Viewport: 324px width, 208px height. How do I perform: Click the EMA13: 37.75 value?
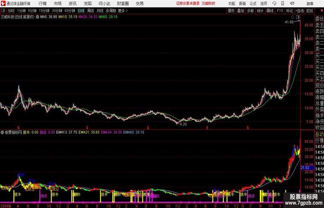67,132
